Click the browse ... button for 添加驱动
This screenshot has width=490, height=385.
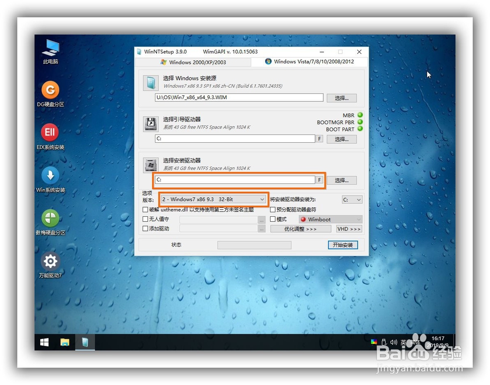[262, 229]
